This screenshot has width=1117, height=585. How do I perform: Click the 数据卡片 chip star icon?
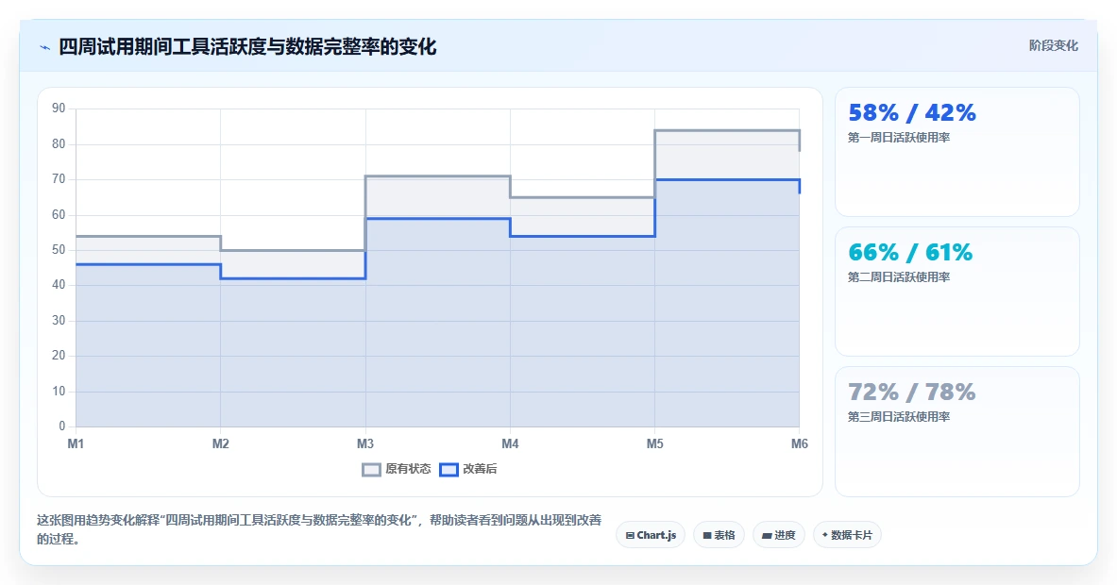coord(825,534)
